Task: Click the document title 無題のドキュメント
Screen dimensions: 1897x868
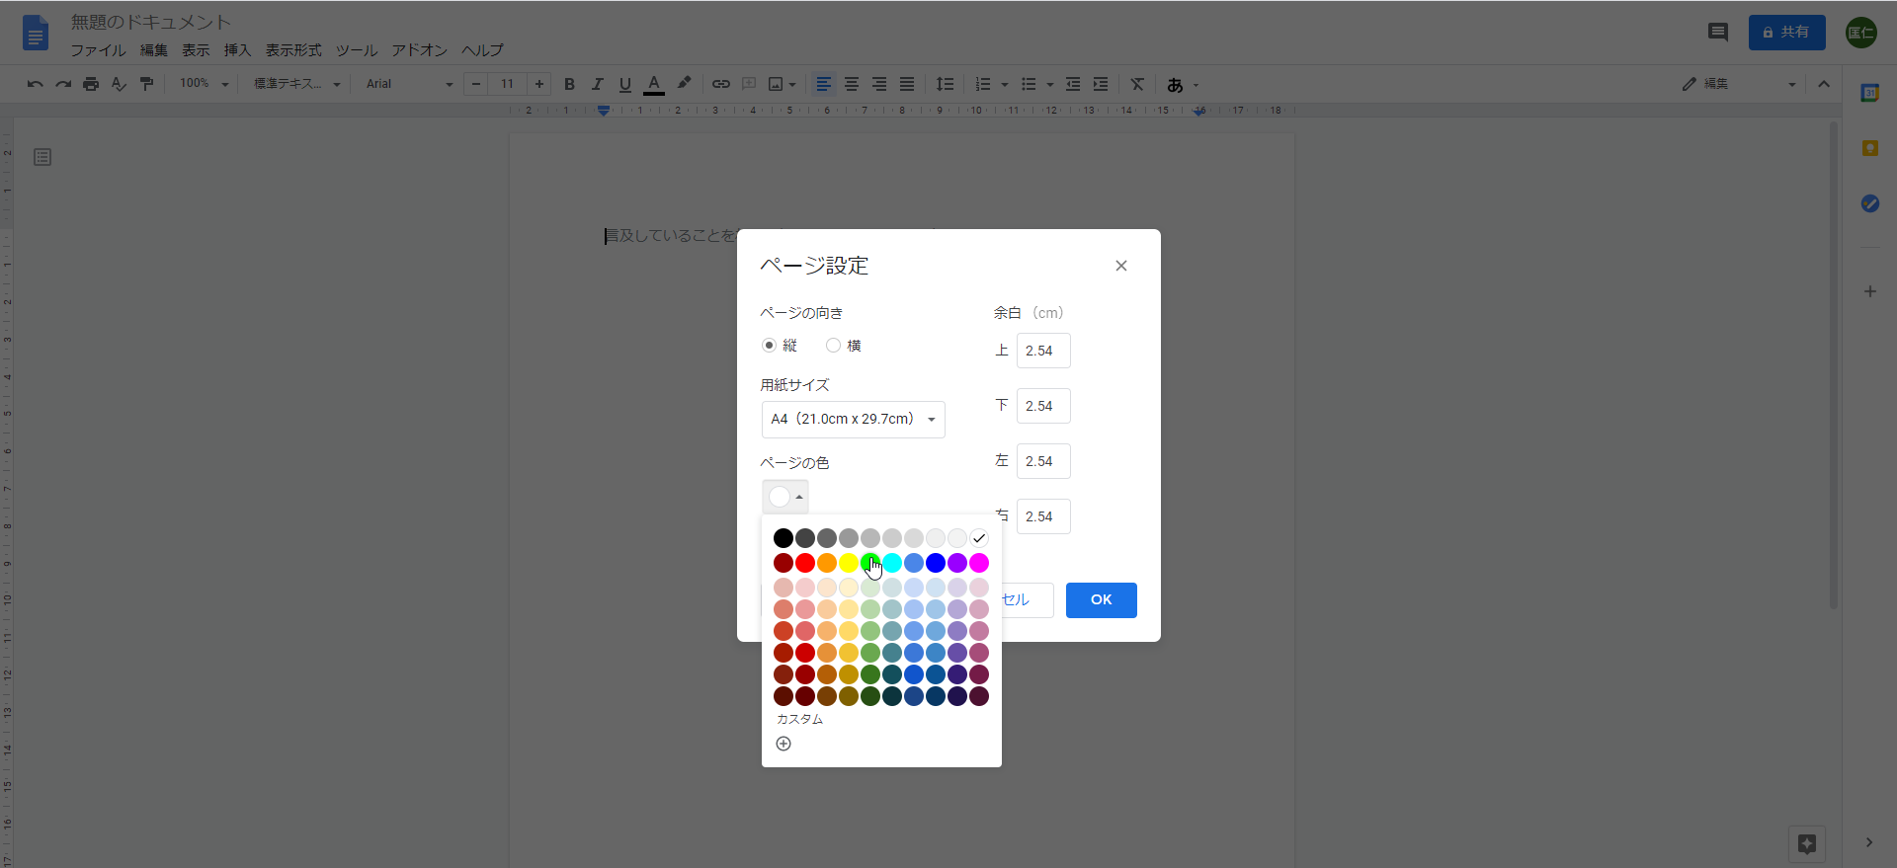Action: coord(151,22)
